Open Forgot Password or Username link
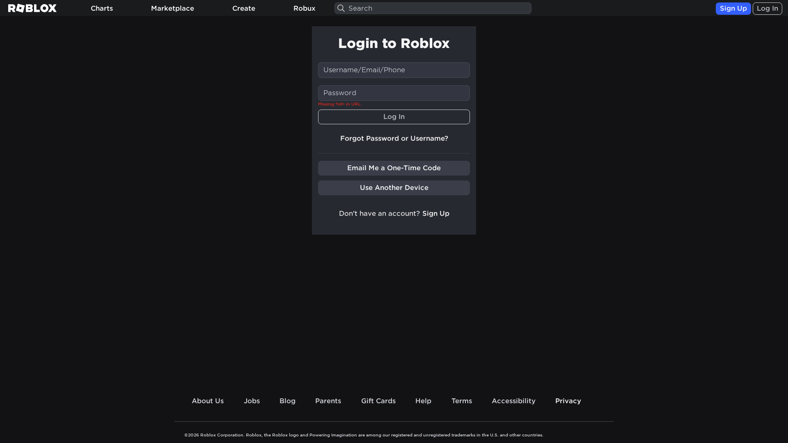788x443 pixels. 394,139
